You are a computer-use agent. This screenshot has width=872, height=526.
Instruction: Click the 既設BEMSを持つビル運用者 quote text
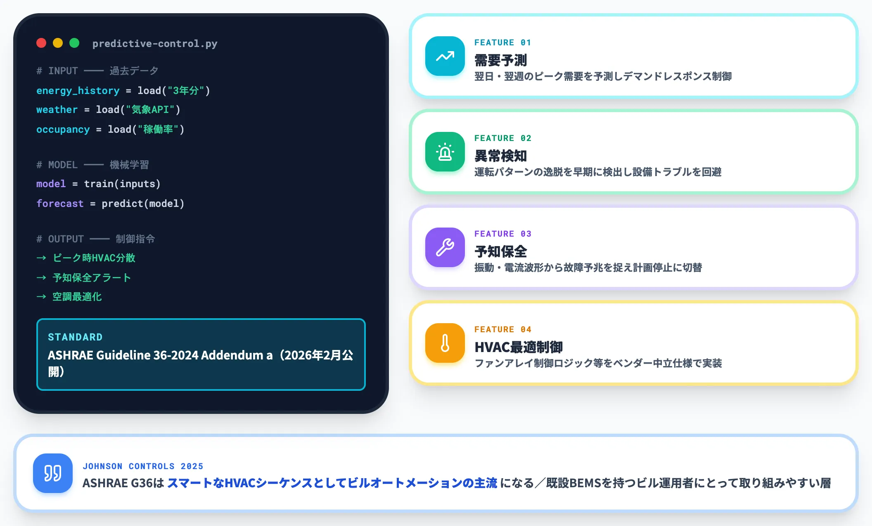click(x=688, y=483)
